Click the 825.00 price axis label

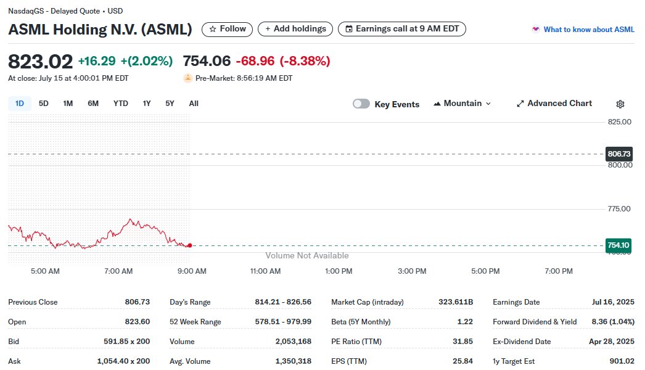click(x=620, y=122)
